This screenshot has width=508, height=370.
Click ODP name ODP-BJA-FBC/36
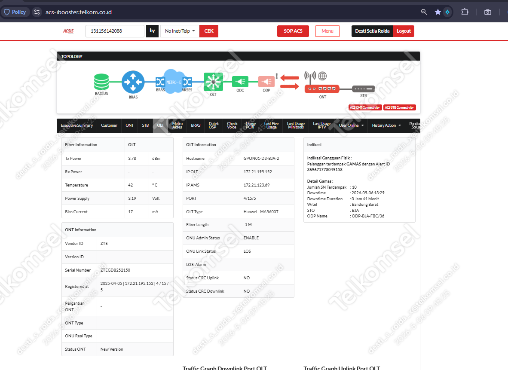[x=368, y=216]
